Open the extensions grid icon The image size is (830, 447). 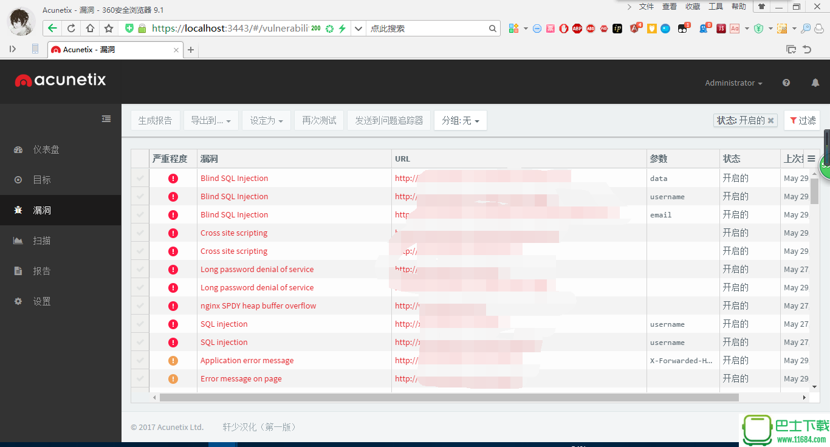[513, 29]
